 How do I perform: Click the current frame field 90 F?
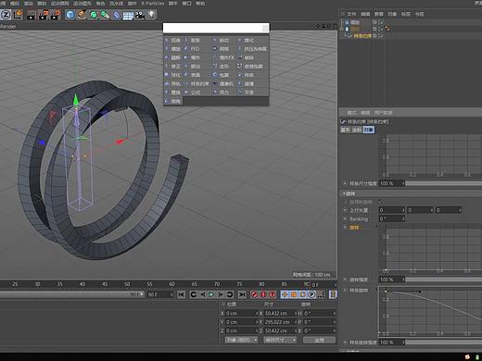(x=159, y=294)
